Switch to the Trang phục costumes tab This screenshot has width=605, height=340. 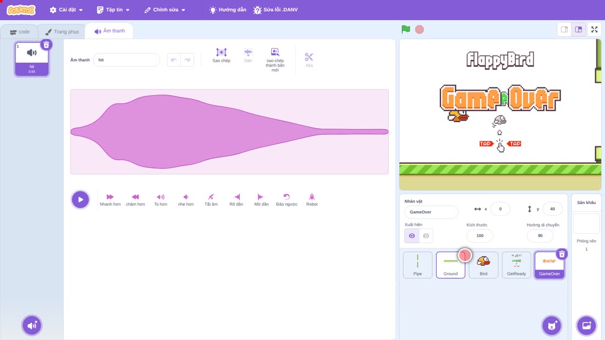[62, 32]
